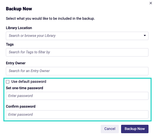Cancel the backup dialog
Image resolution: width=154 pixels, height=139 pixels.
click(110, 129)
